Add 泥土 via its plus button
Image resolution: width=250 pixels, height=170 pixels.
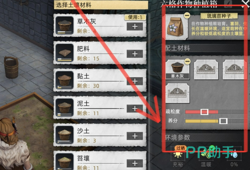135,109
